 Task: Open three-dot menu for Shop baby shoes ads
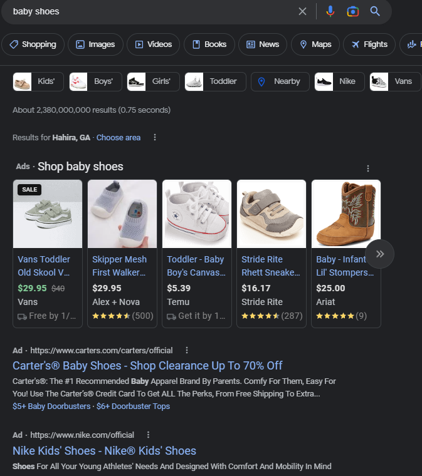pos(368,168)
